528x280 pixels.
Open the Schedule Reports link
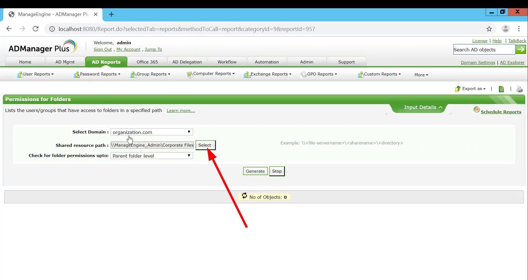[x=501, y=112]
